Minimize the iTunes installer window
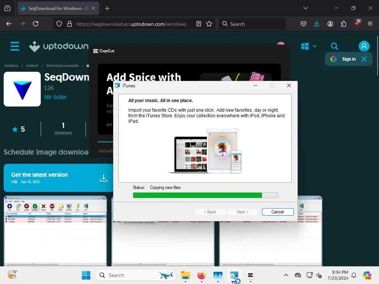This screenshot has width=379, height=284. point(255,85)
